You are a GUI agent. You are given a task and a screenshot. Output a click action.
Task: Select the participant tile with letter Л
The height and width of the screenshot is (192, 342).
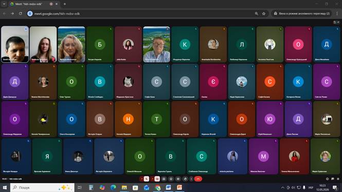point(242,44)
